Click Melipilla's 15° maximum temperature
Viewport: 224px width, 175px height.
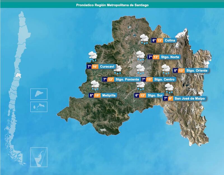pyautogui.click(x=97, y=95)
